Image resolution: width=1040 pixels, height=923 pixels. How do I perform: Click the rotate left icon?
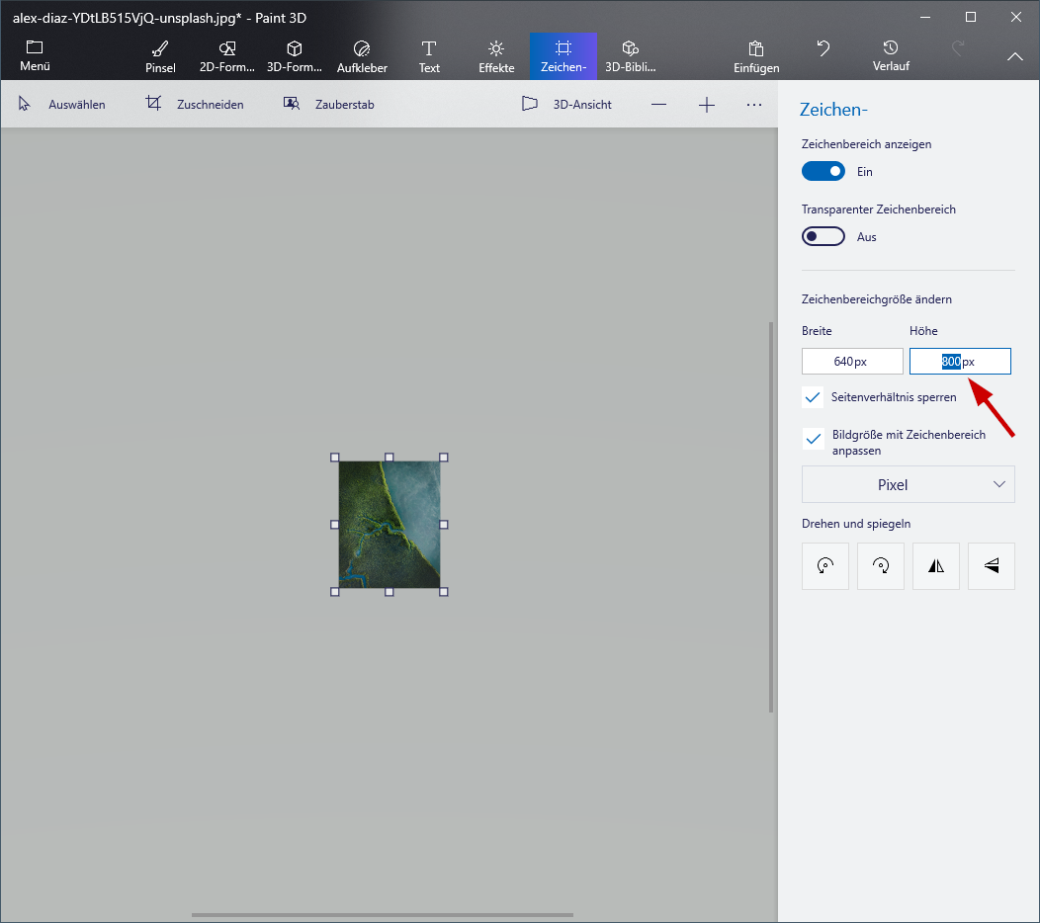[825, 566]
